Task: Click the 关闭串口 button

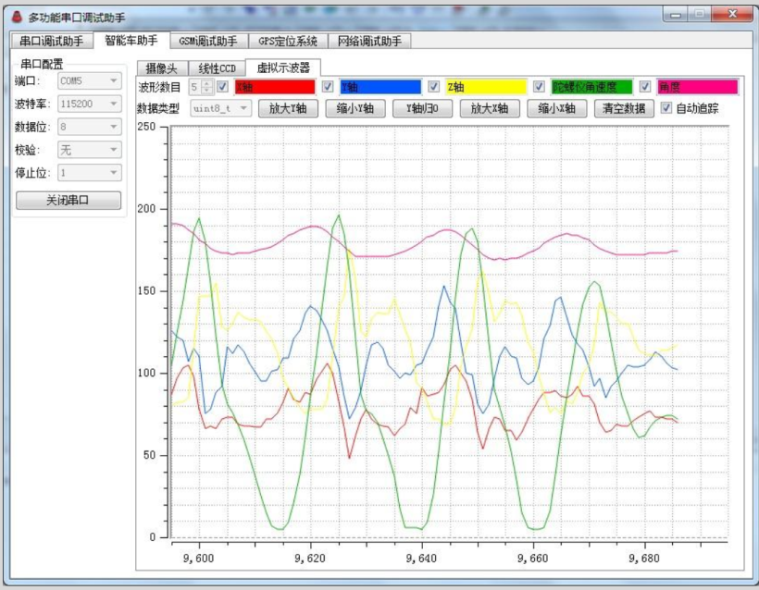Action: [68, 201]
